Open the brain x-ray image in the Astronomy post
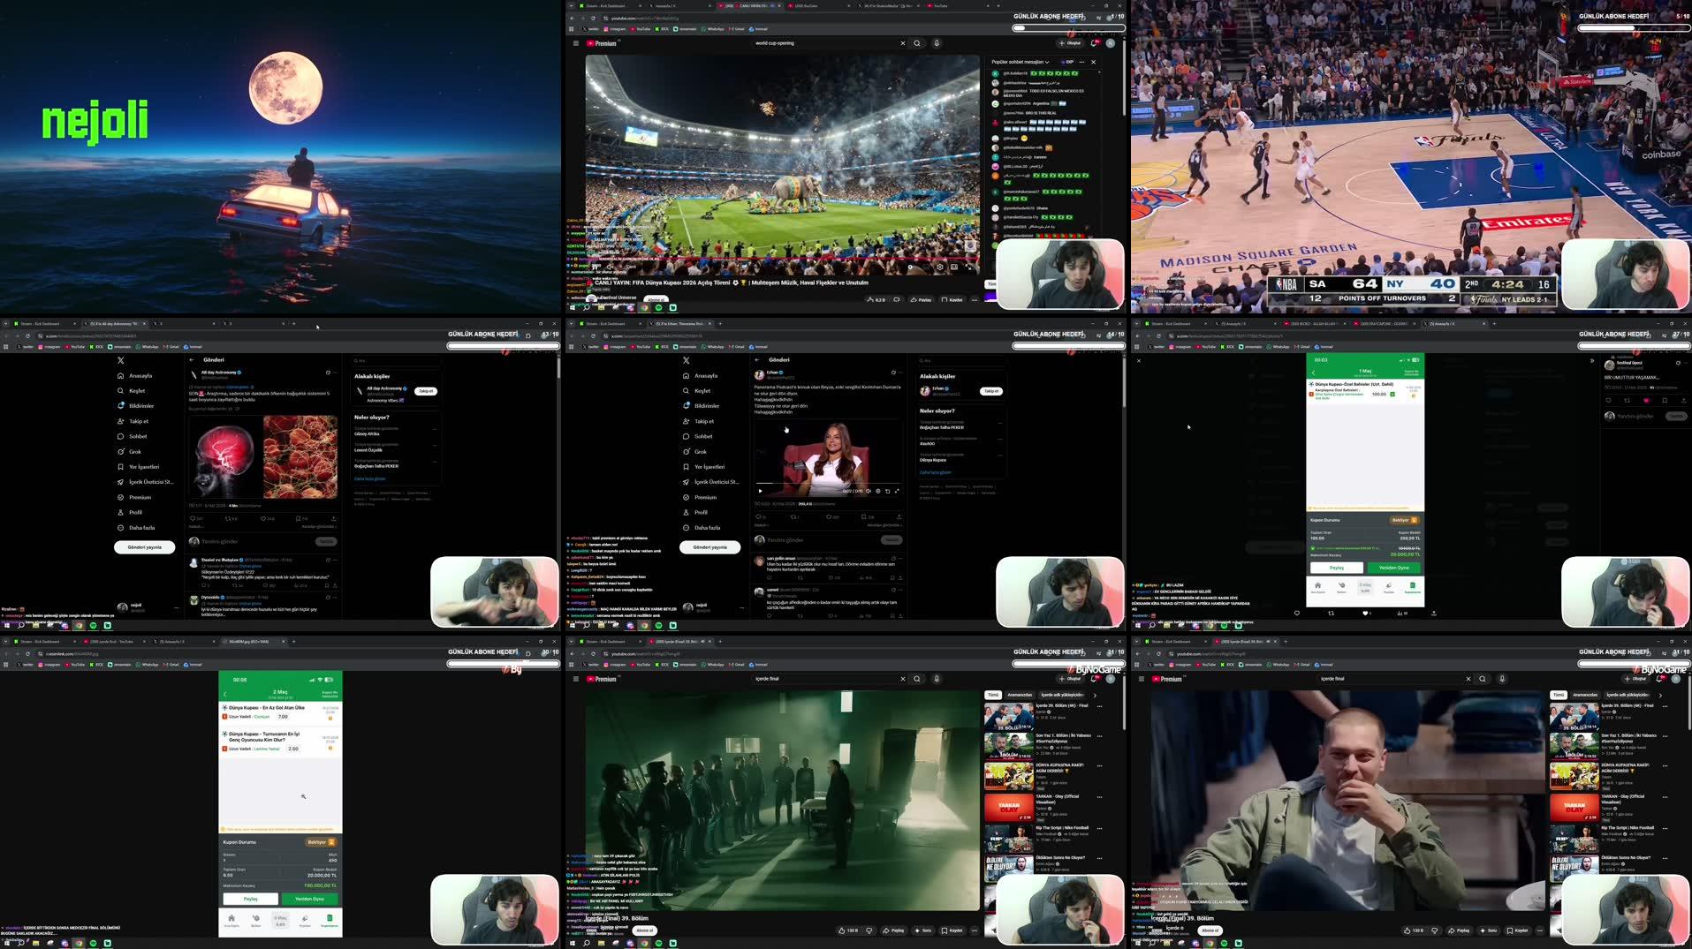This screenshot has width=1692, height=949. pyautogui.click(x=224, y=457)
